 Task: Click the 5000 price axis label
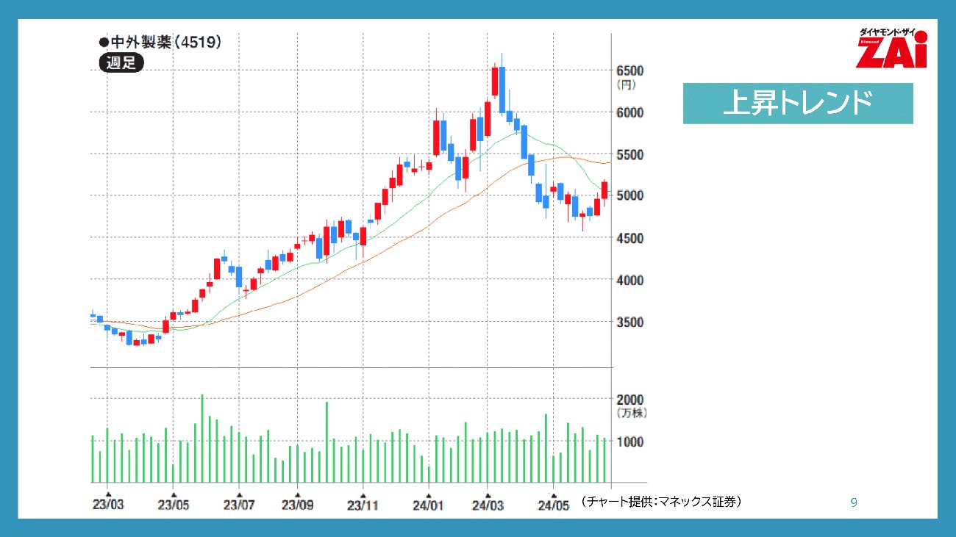(629, 195)
